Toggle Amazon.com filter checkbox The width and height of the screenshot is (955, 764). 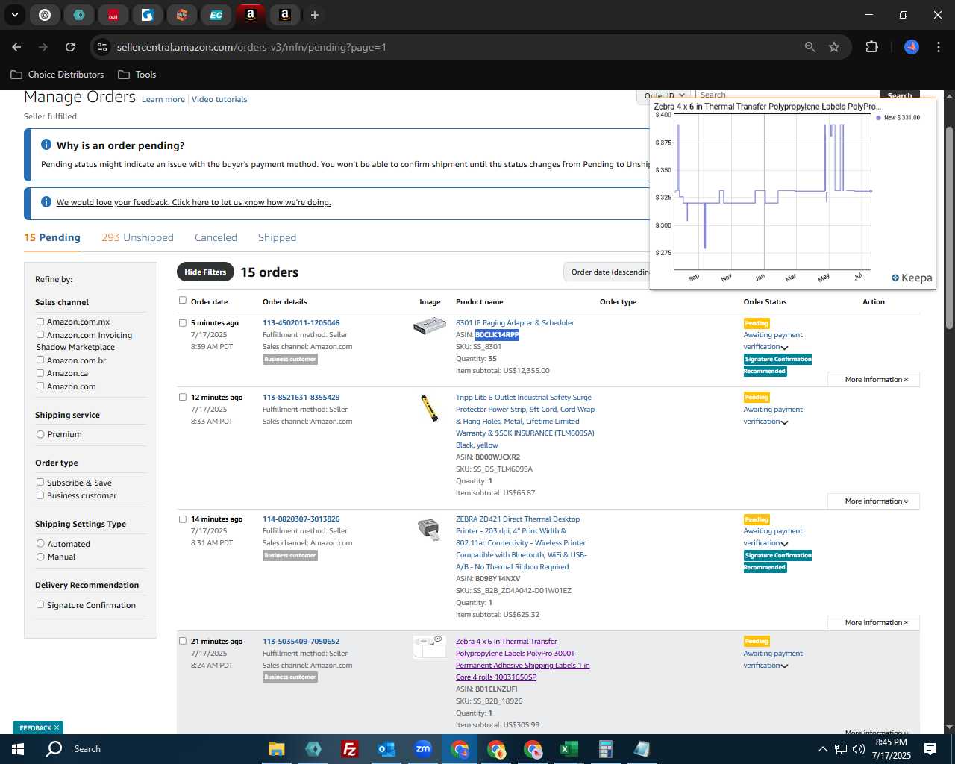click(x=40, y=386)
